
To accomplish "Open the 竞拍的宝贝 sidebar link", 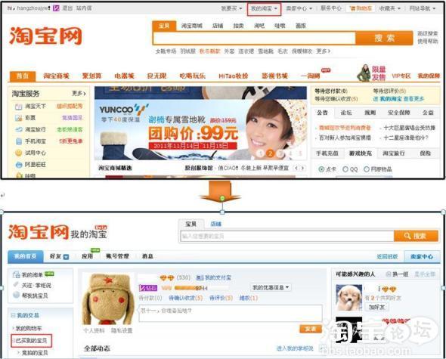I will point(35,353).
